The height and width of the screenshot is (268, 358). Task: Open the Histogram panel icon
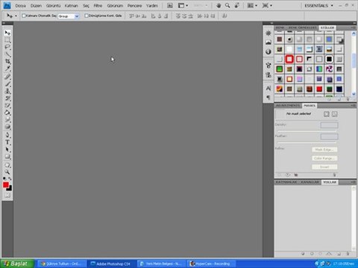[268, 42]
